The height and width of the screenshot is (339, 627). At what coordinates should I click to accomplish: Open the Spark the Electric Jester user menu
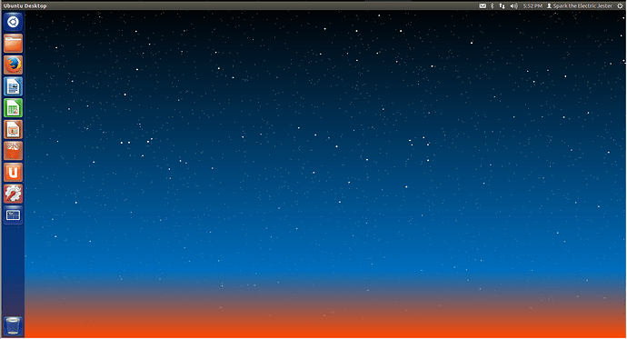point(580,6)
